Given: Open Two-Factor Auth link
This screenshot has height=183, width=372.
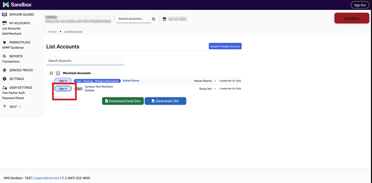Looking at the screenshot, I should (x=13, y=93).
